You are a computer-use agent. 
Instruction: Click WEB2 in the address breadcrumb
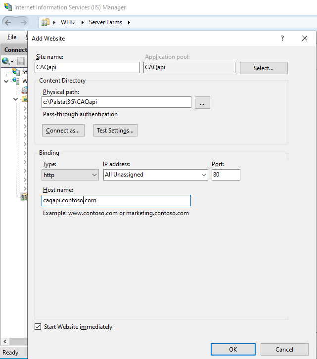point(68,22)
